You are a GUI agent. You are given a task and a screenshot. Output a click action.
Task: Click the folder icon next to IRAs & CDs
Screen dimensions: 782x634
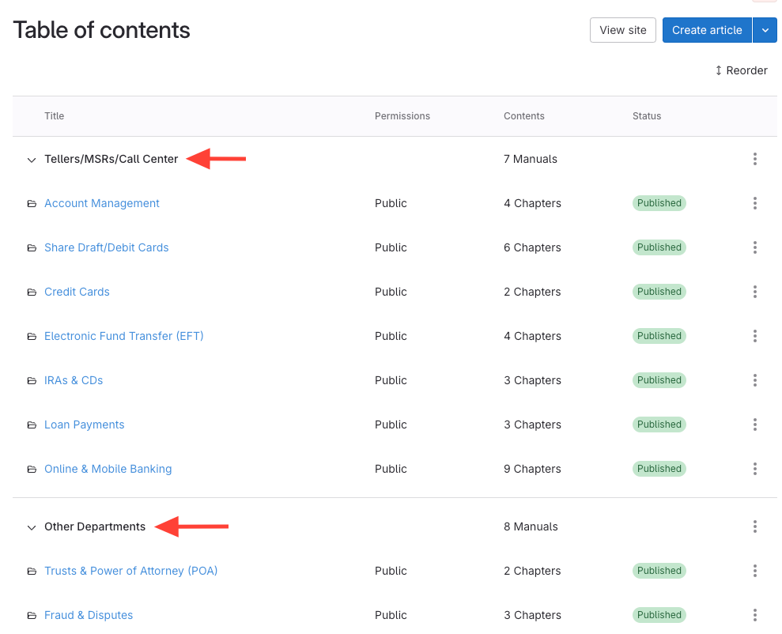click(32, 380)
